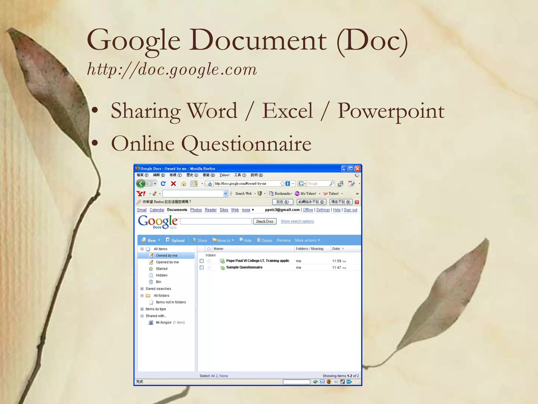Check the box for Sample Questionnaire

(202, 267)
